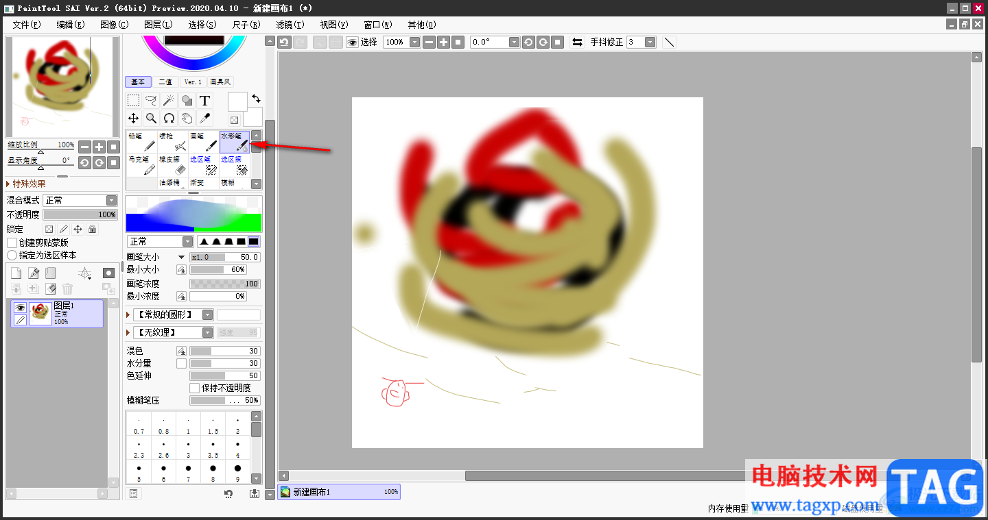Expand the 画笔大小 size triangle
Viewport: 988px width, 520px height.
pyautogui.click(x=181, y=257)
